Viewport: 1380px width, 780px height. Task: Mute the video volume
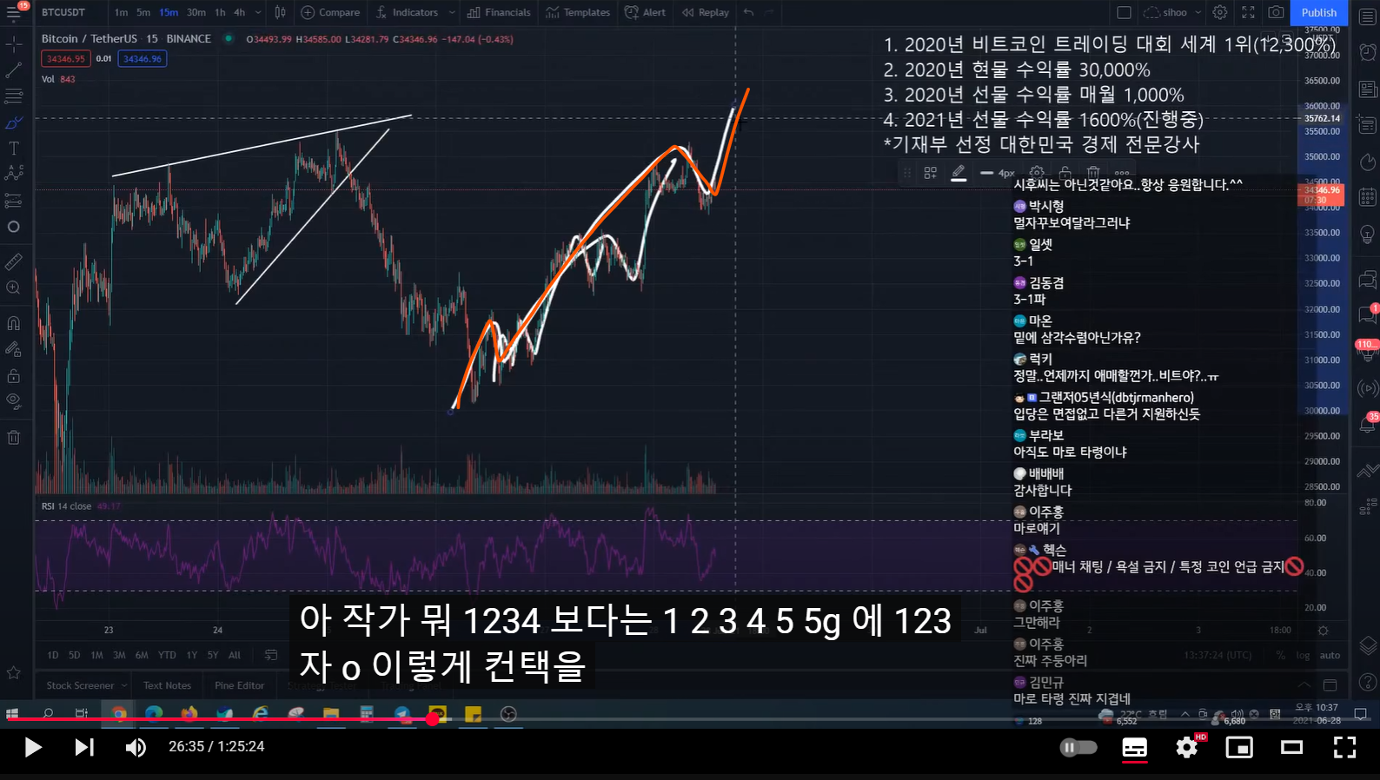pyautogui.click(x=136, y=747)
